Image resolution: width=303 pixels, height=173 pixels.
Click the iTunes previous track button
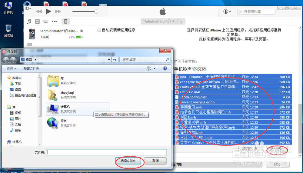point(39,12)
